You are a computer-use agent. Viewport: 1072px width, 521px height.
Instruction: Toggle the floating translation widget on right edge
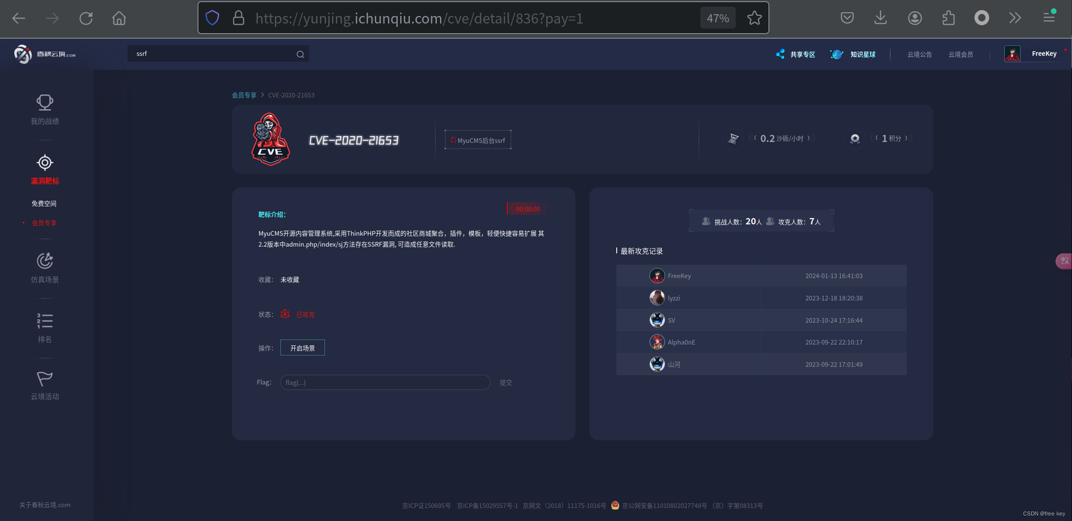click(1064, 261)
